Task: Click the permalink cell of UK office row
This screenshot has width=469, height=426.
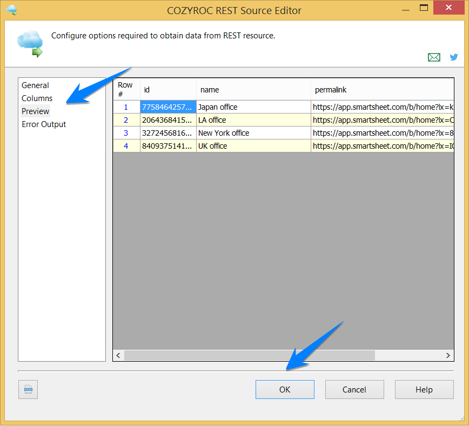Action: pyautogui.click(x=382, y=146)
